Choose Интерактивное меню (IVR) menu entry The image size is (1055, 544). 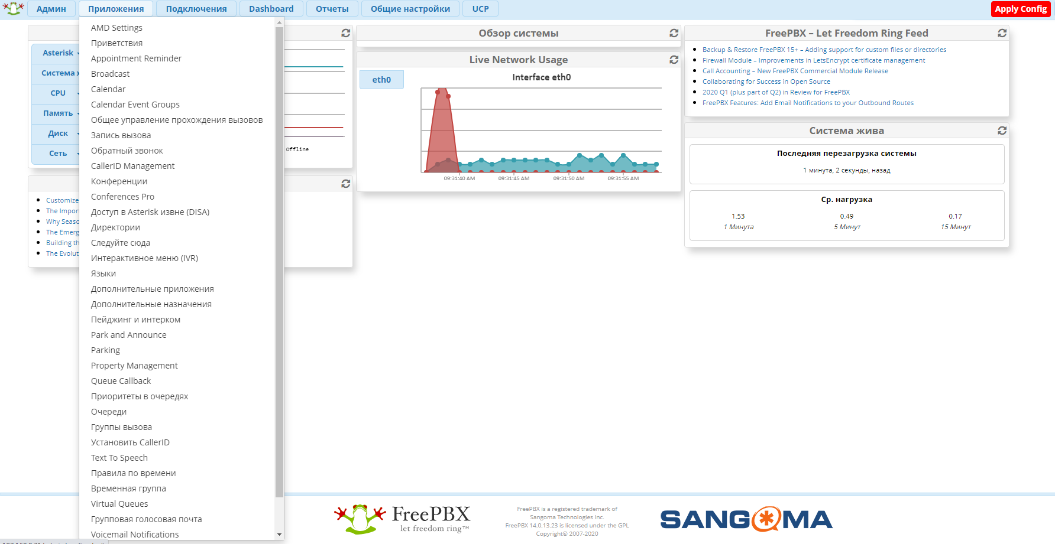coord(144,258)
